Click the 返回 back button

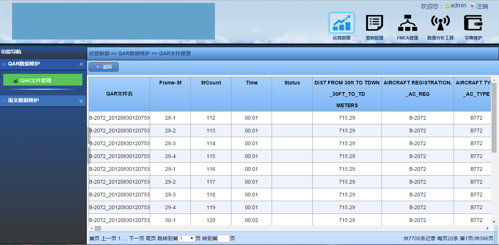point(104,67)
